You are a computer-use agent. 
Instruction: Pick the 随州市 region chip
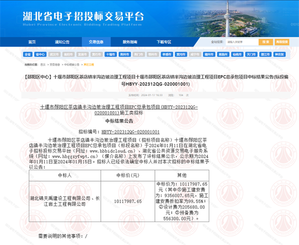pos(209,54)
